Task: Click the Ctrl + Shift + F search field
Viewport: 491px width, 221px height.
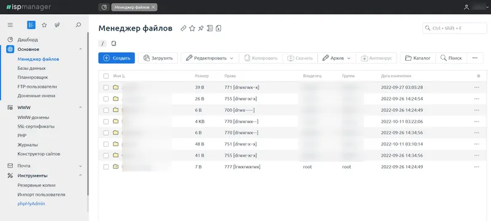Action: click(455, 28)
